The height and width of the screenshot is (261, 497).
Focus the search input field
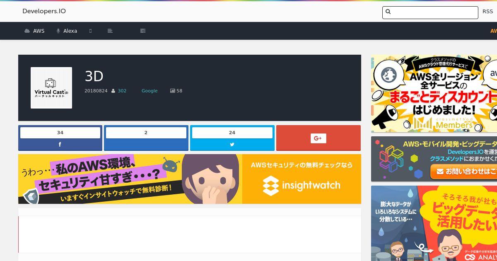coord(430,12)
